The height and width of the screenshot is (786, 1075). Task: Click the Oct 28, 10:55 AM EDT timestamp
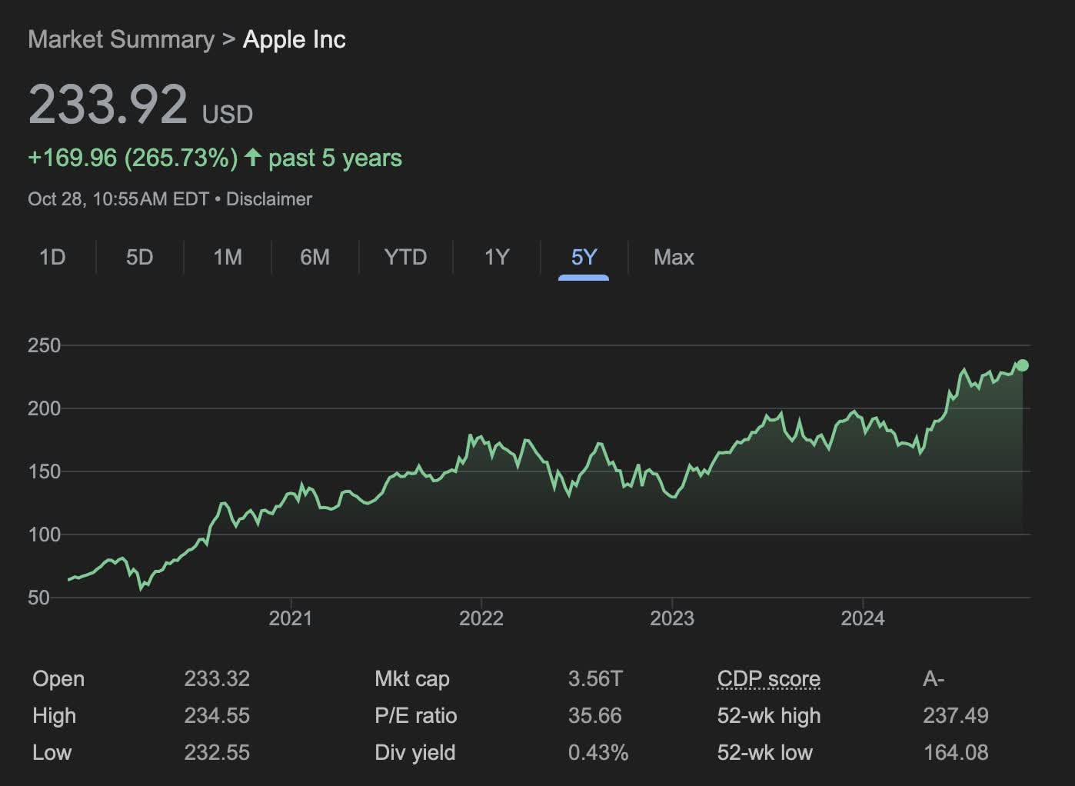tap(118, 199)
